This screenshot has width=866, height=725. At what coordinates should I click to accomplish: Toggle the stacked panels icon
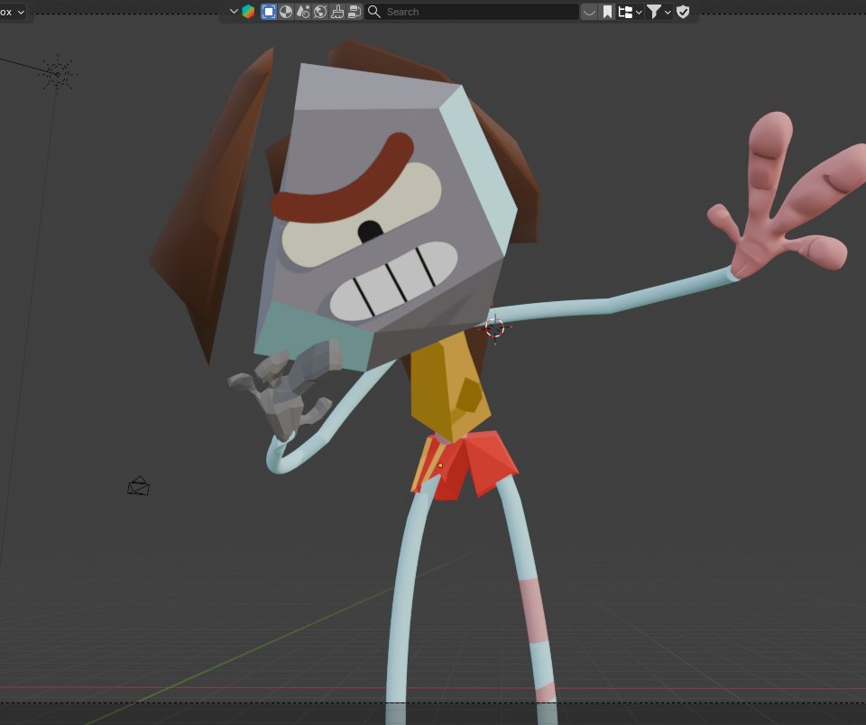point(354,12)
